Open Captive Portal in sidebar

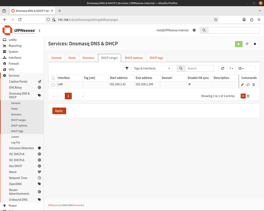(x=18, y=82)
